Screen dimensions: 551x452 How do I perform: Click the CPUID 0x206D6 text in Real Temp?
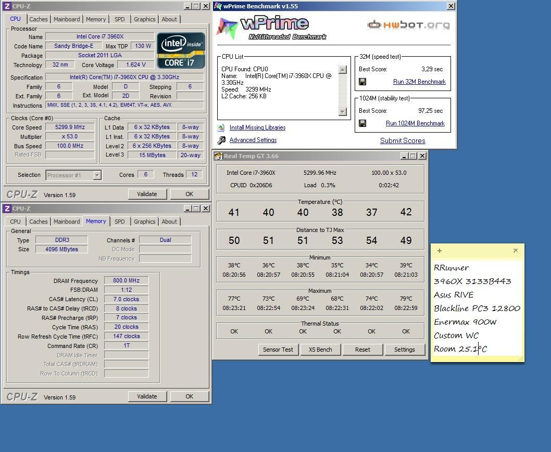pyautogui.click(x=251, y=185)
